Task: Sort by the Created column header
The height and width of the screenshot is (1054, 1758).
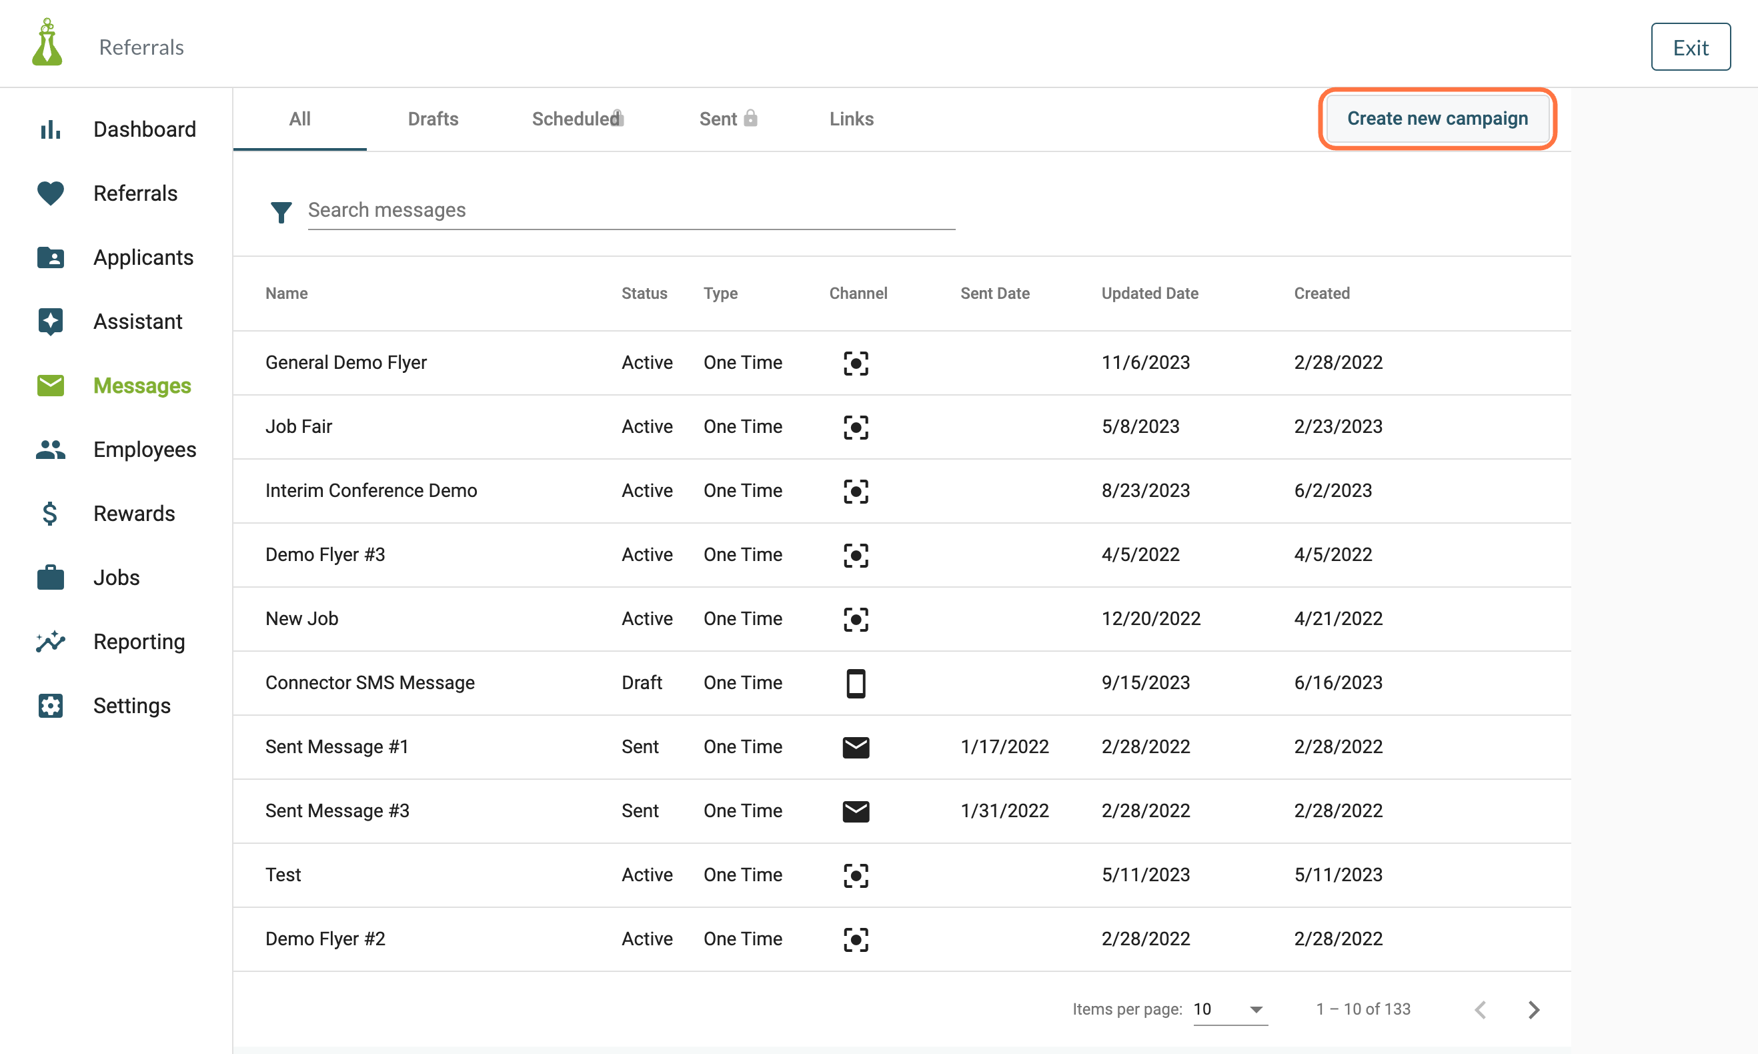Action: (x=1322, y=294)
